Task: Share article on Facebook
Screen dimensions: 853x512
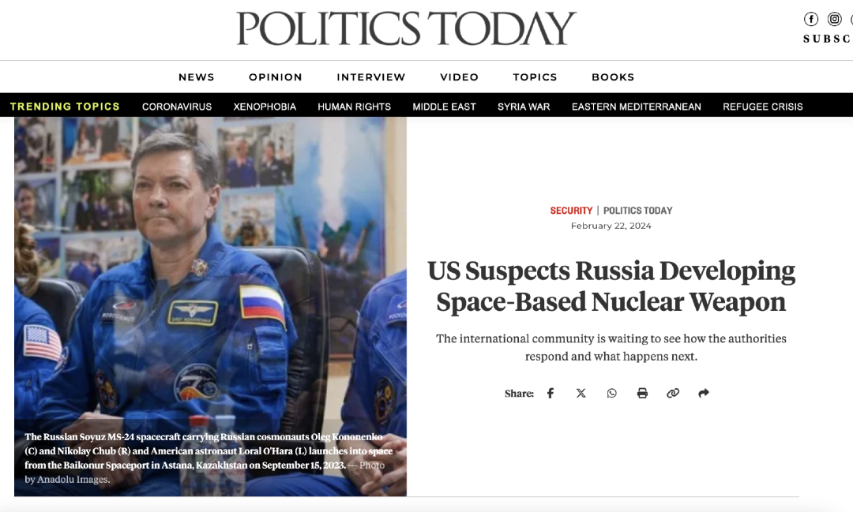Action: click(x=551, y=393)
